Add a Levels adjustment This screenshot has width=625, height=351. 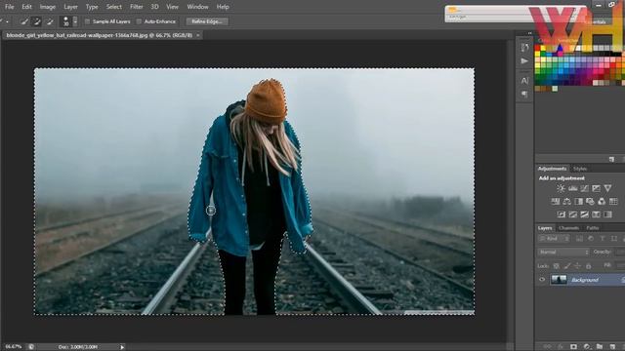pyautogui.click(x=573, y=188)
